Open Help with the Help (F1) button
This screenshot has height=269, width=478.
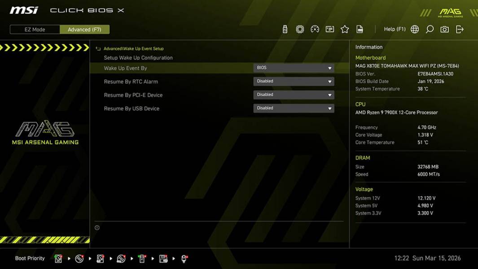pos(394,29)
